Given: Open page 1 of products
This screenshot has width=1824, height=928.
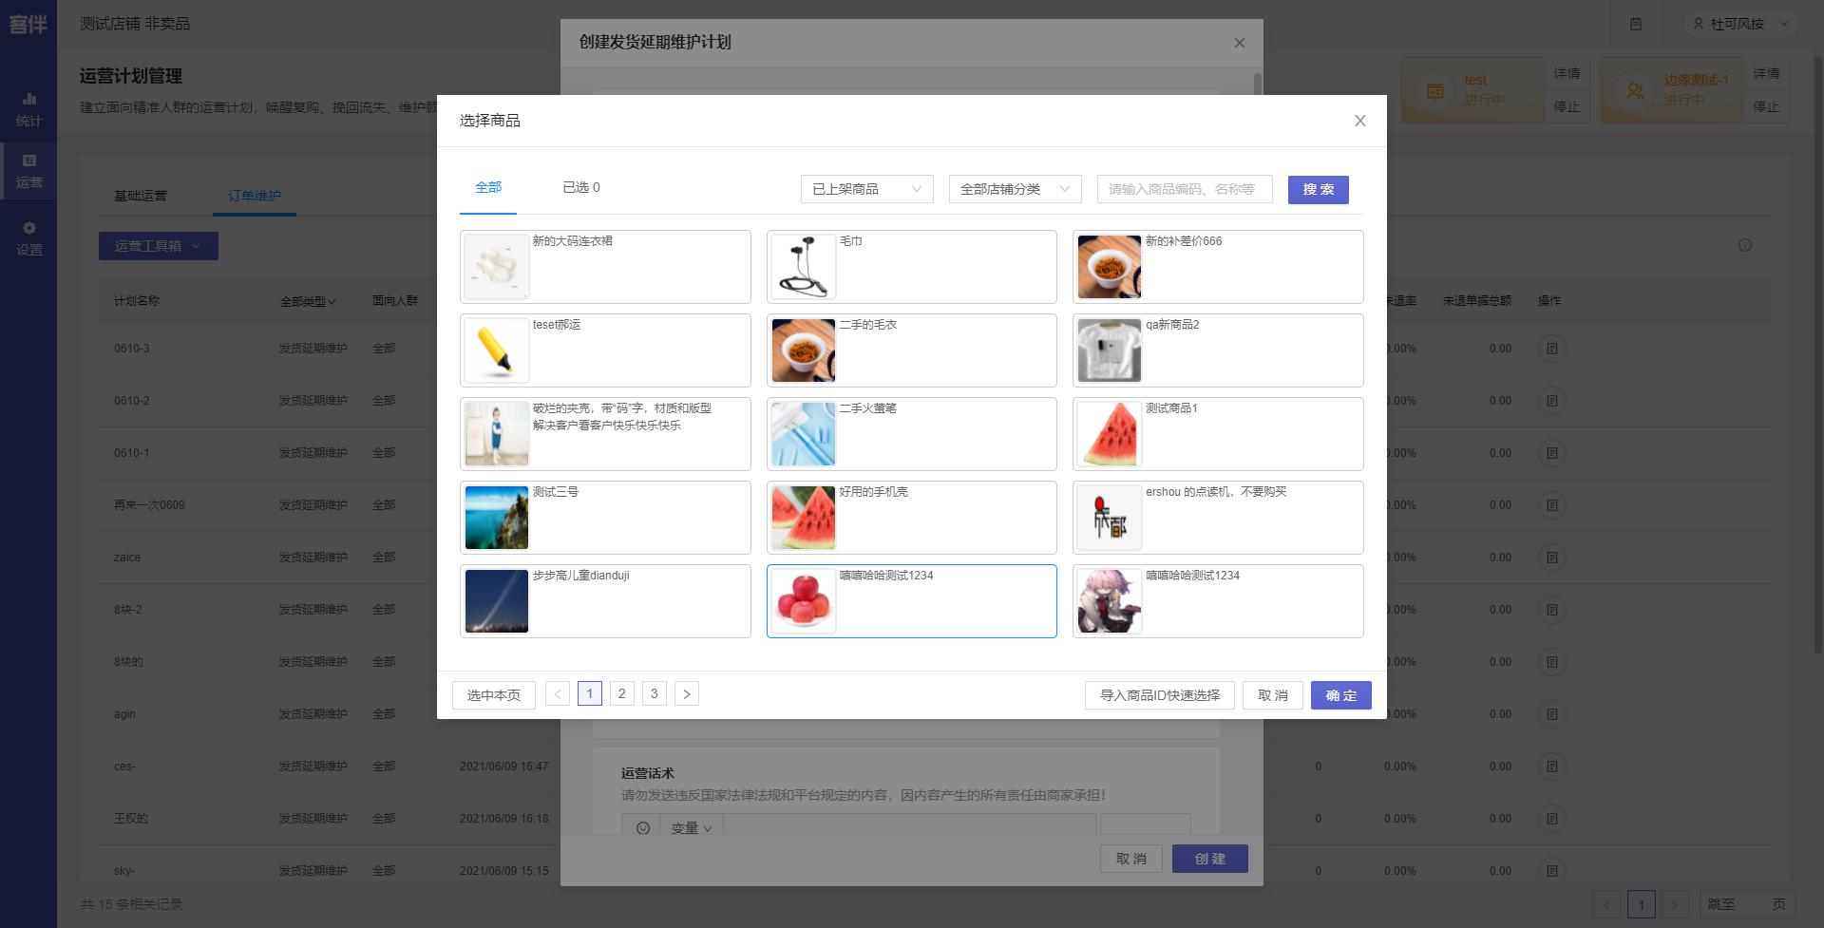Looking at the screenshot, I should click(590, 694).
